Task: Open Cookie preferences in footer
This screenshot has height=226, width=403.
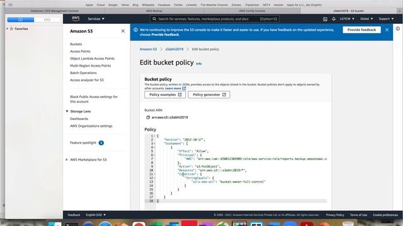Action: pos(385,215)
